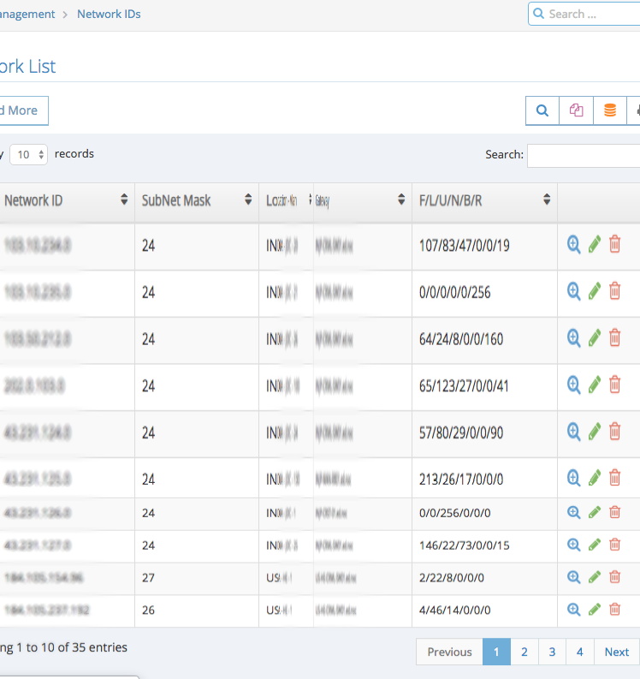Image resolution: width=640 pixels, height=679 pixels.
Task: Edit the row with 4/46/14/0/0/0
Action: point(595,610)
